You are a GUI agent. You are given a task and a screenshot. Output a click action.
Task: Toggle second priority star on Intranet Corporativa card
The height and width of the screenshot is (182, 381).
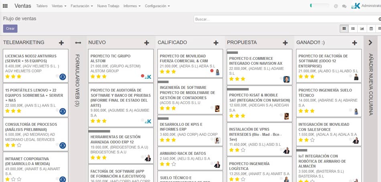pos(13,179)
